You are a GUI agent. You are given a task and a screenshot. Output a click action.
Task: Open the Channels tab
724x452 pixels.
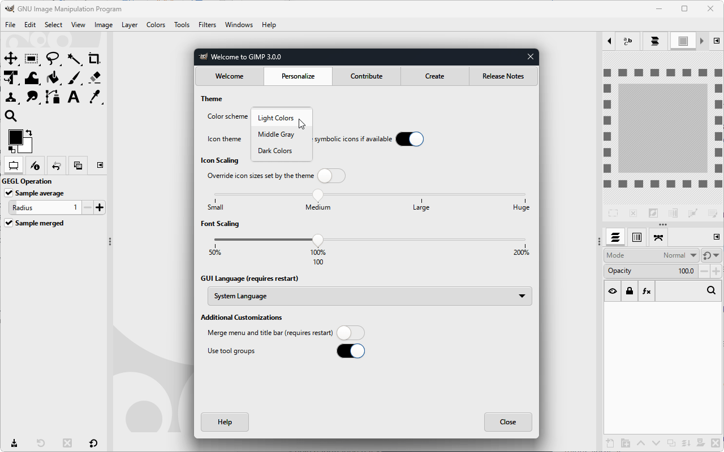coord(637,238)
